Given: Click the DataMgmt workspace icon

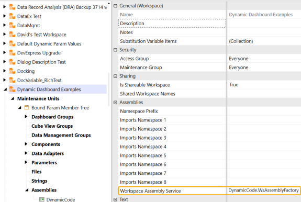Looking at the screenshot, I should [x=12, y=26].
